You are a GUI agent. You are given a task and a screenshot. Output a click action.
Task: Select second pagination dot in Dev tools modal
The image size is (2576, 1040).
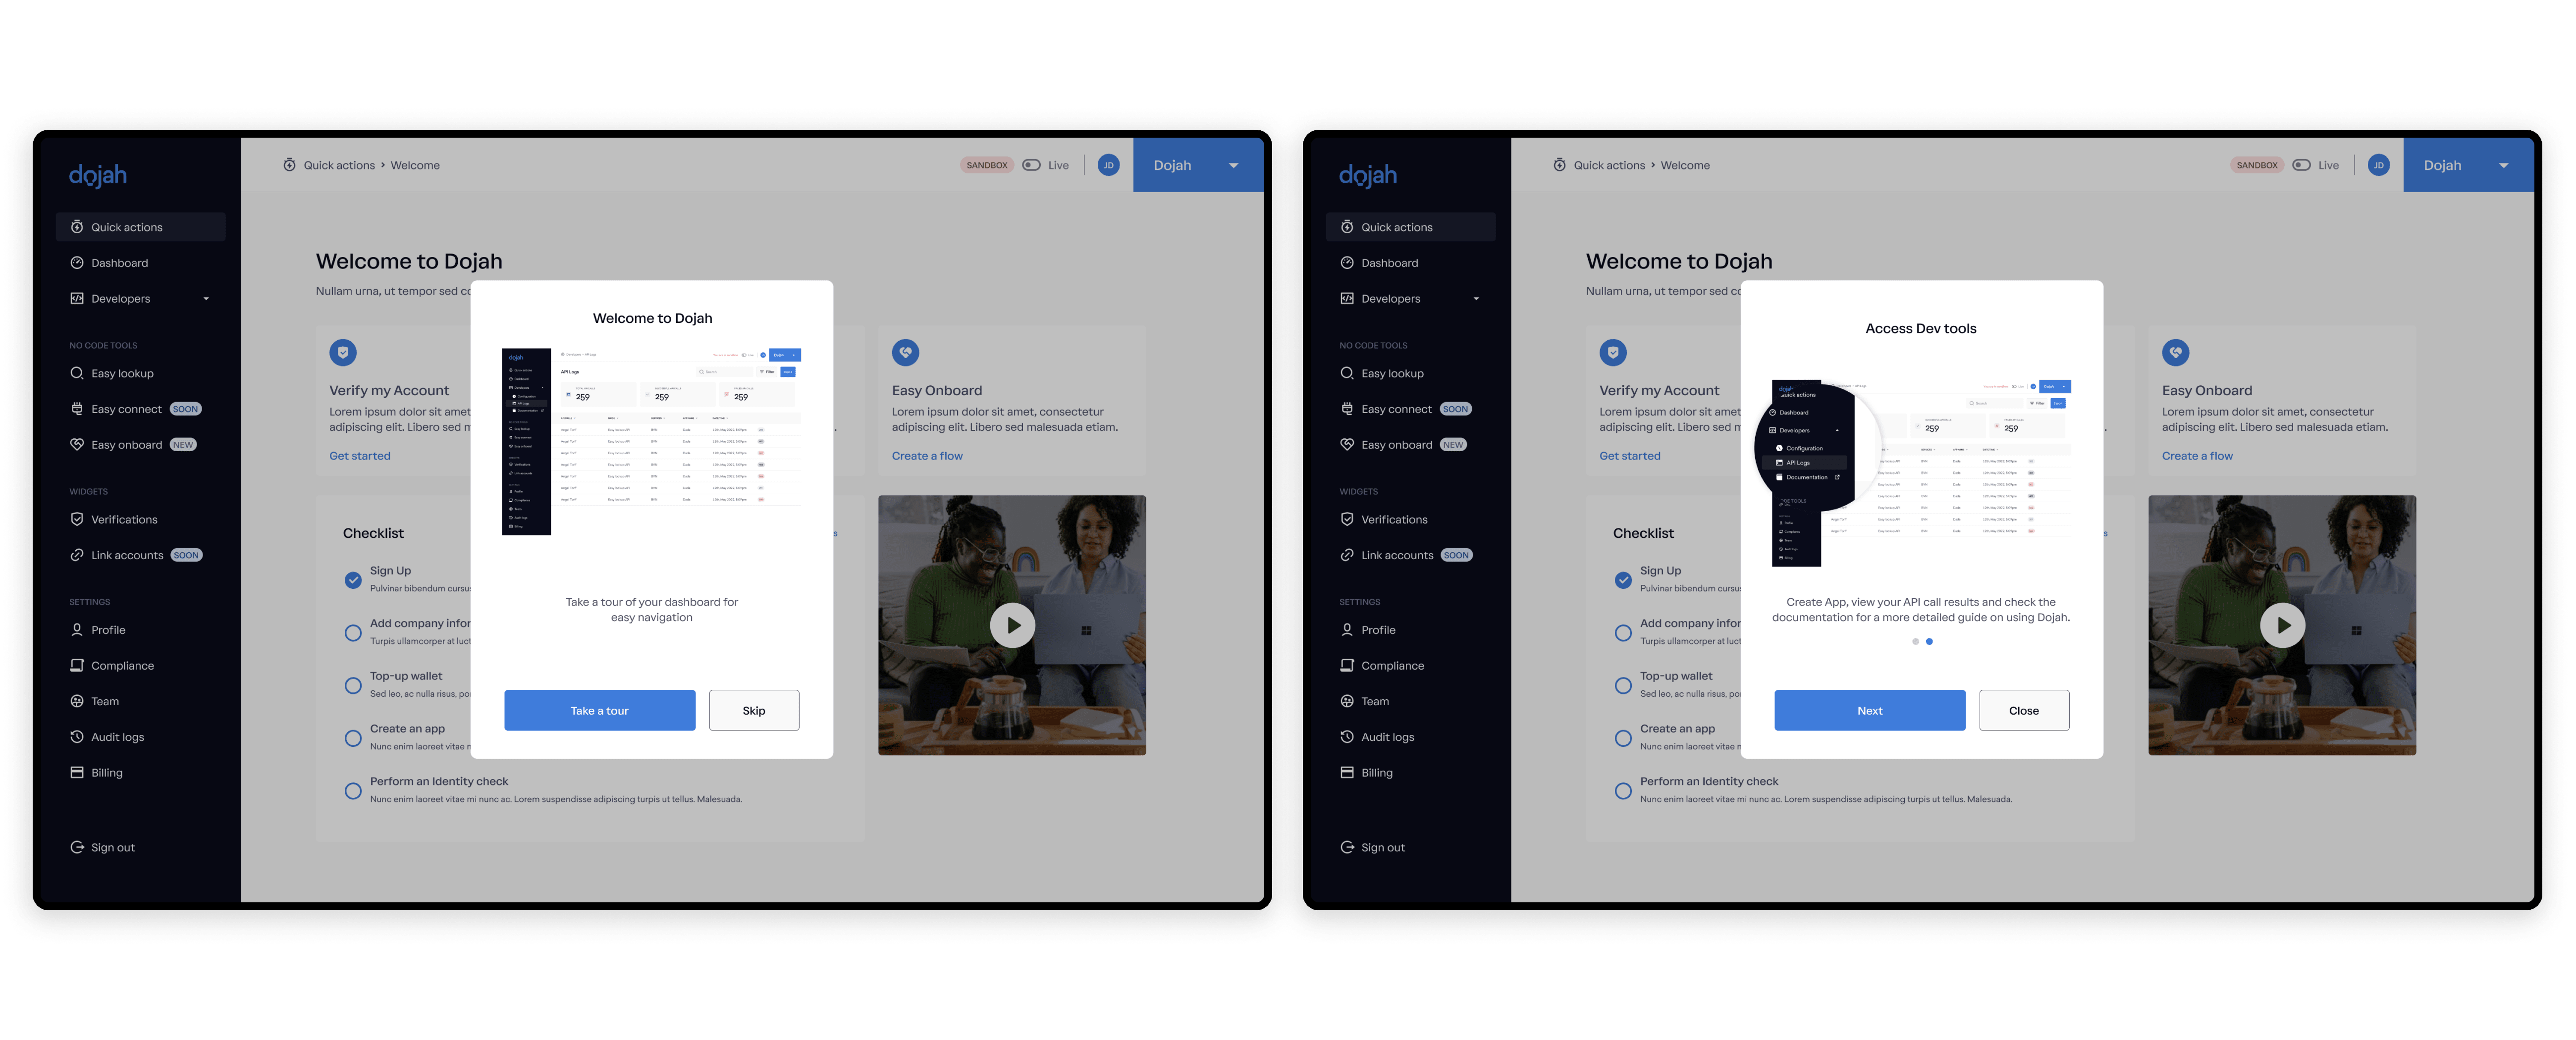point(1929,642)
